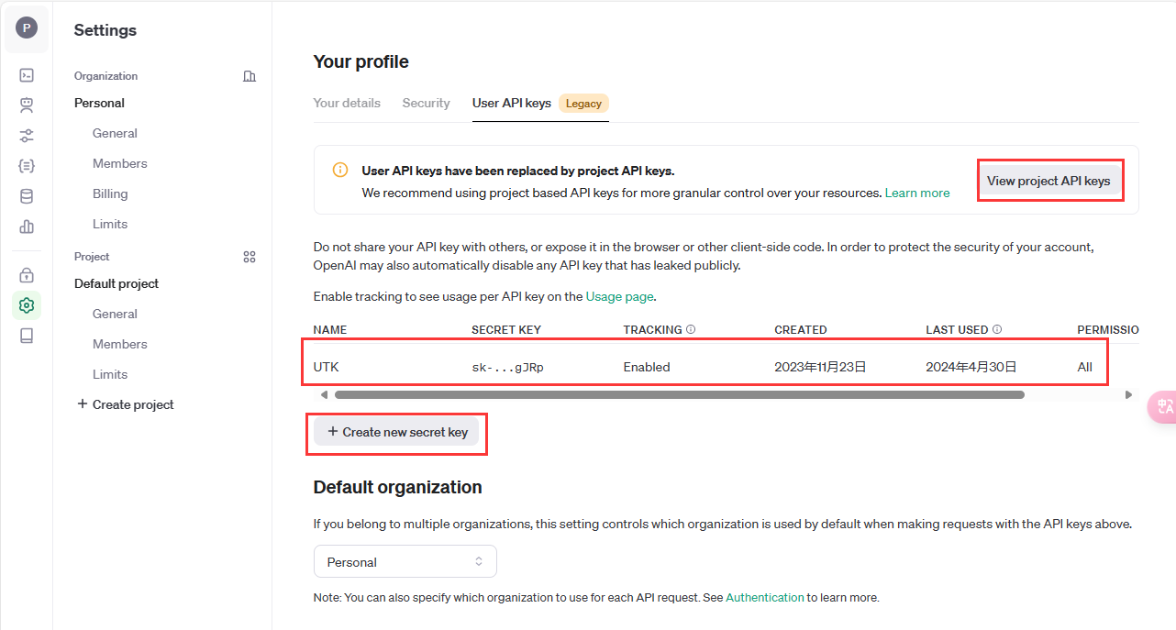Image resolution: width=1176 pixels, height=630 pixels.
Task: Open Assistants robot icon in sidebar
Action: pyautogui.click(x=27, y=105)
